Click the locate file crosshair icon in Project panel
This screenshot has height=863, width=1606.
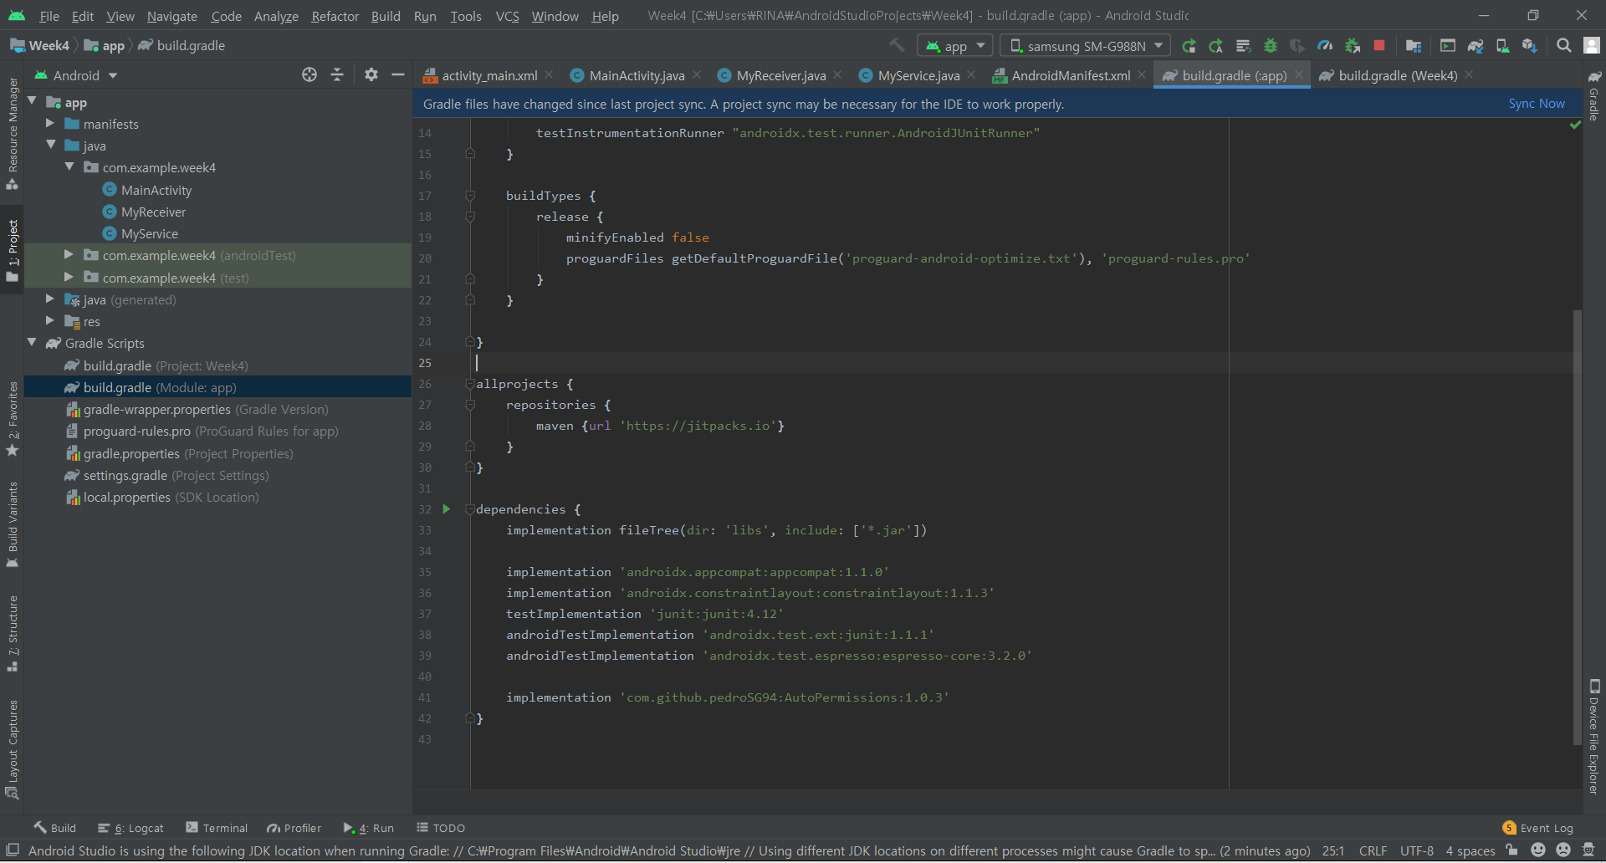click(x=309, y=75)
